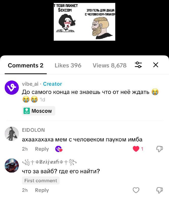The image size is (169, 203).
Task: Open the vibe_ai username link
Action: pyautogui.click(x=30, y=84)
